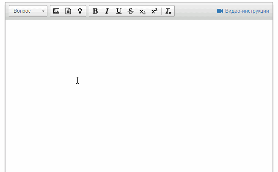
Task: Toggle bold formatting
Action: point(95,11)
